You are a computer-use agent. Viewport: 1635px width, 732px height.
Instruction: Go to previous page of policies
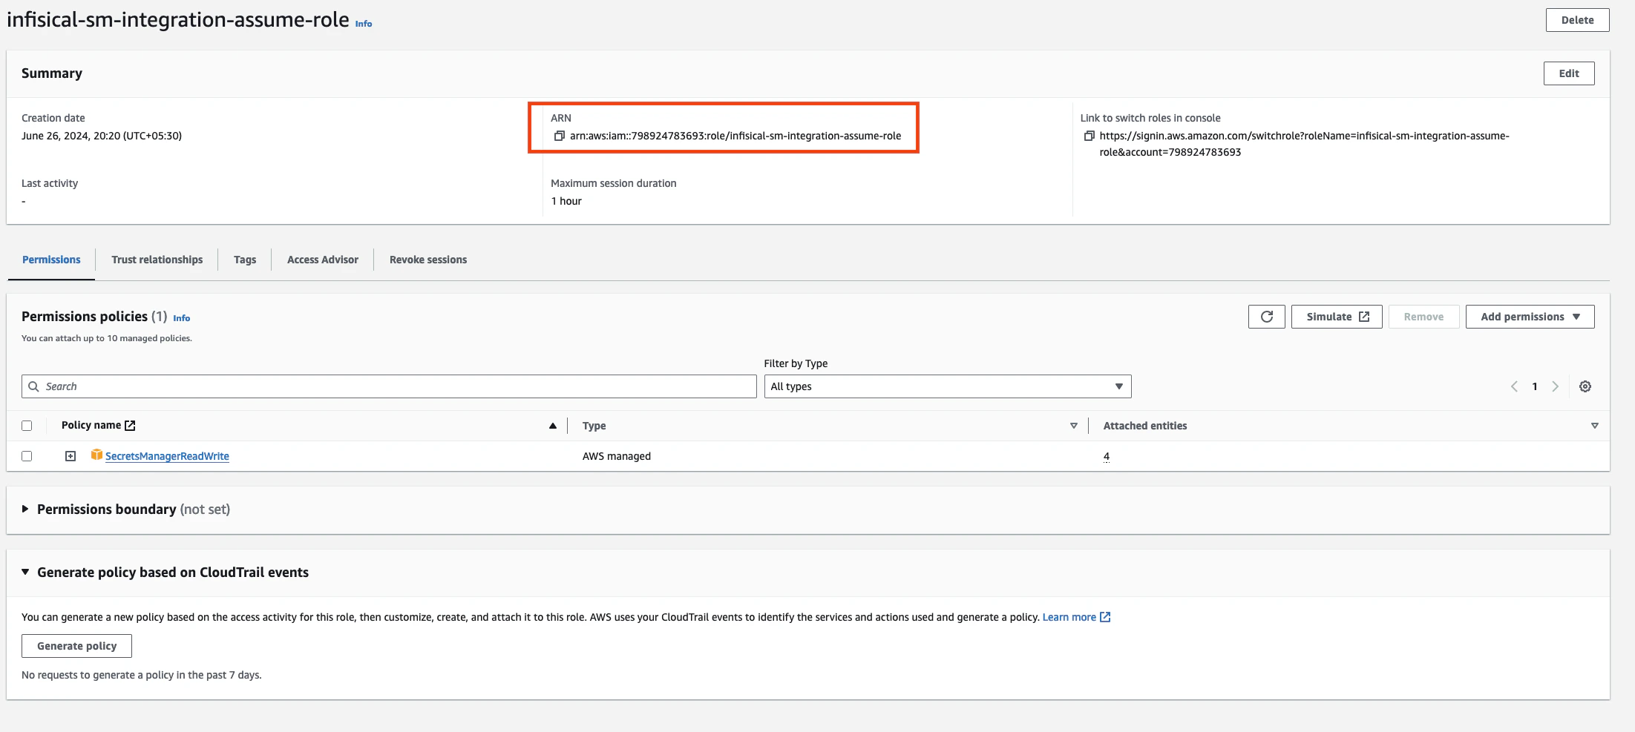1514,386
